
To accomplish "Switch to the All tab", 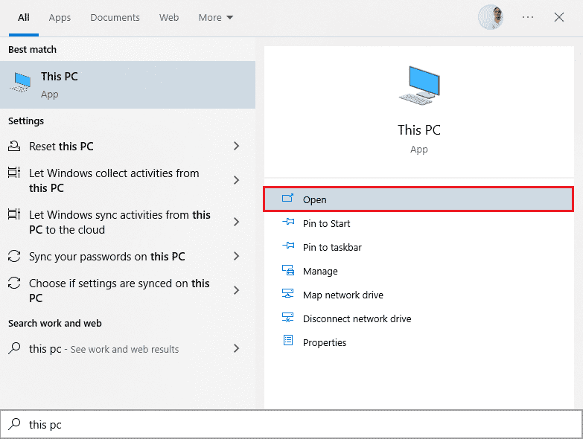I will click(x=24, y=17).
